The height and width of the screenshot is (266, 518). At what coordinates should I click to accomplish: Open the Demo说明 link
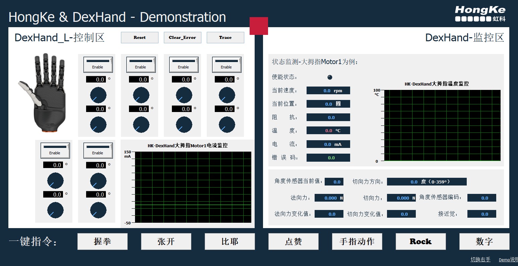(508, 259)
